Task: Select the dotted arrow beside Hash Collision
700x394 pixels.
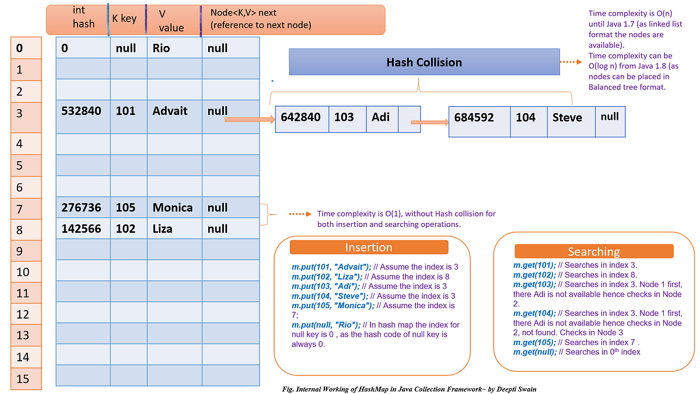Action: (572, 61)
